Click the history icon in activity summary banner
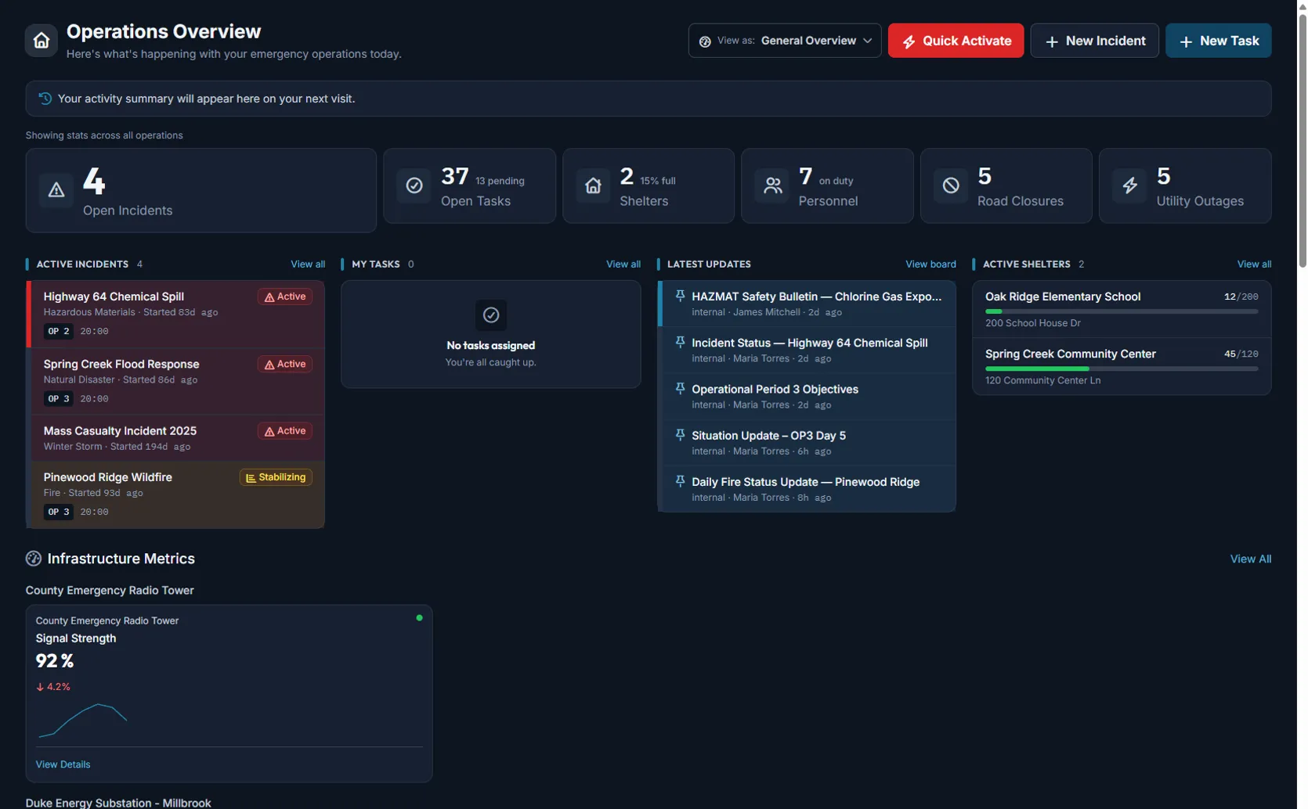Screen dimensions: 1308x809 tap(45, 99)
